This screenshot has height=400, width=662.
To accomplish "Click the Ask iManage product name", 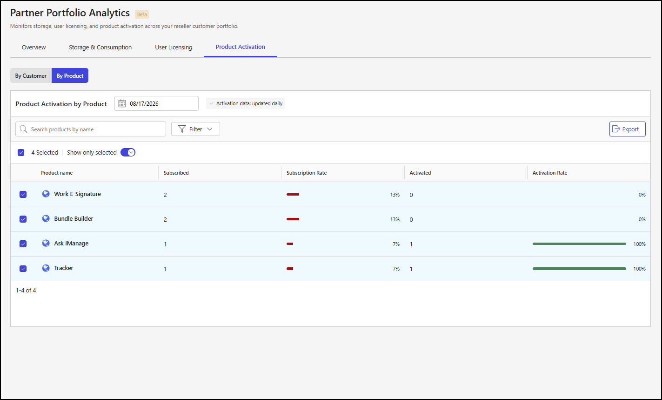I will click(71, 243).
